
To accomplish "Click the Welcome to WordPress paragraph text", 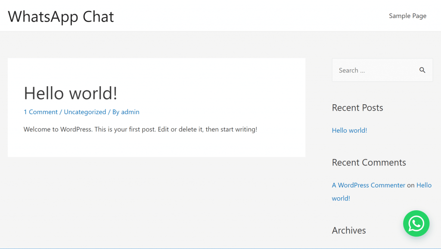I will pyautogui.click(x=140, y=129).
